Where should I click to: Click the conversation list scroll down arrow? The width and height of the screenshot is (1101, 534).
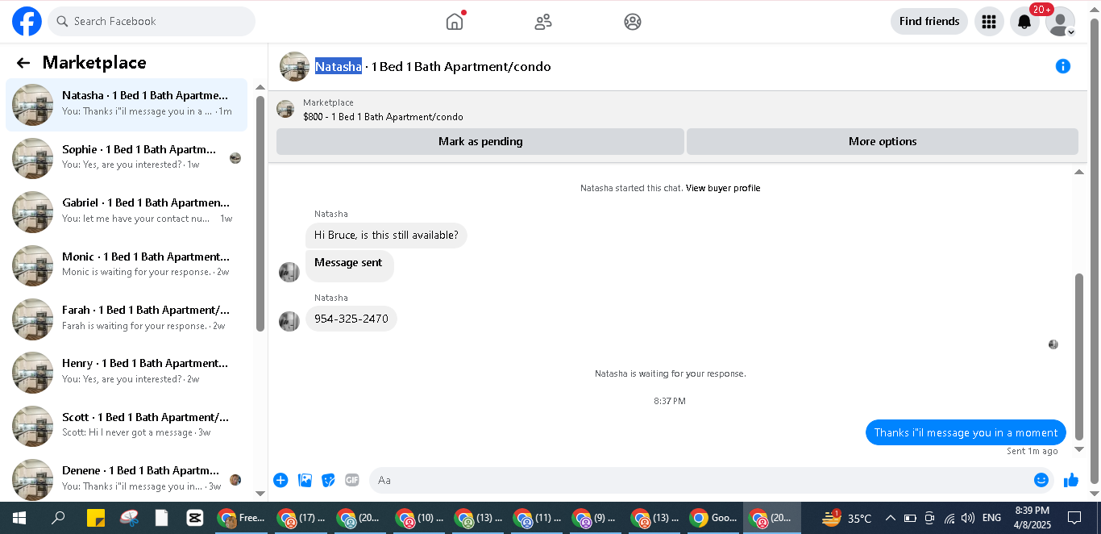tap(260, 493)
